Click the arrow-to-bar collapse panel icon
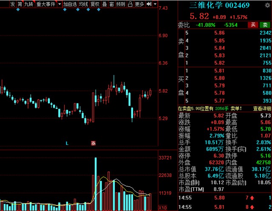272x211 pixels. (149, 4)
